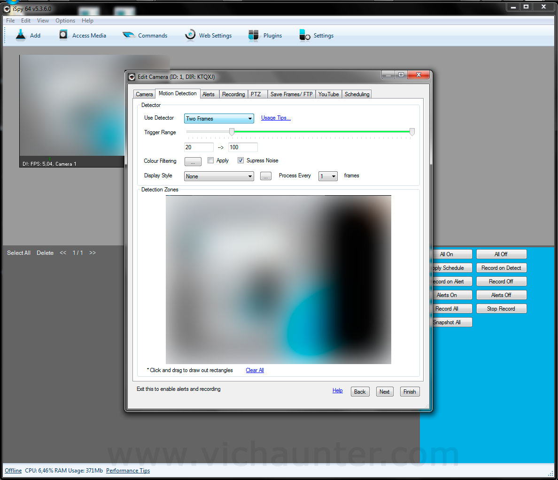Open the View menu

(43, 21)
